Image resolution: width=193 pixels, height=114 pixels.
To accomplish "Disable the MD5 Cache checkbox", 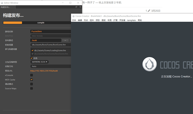I will click(32, 79).
